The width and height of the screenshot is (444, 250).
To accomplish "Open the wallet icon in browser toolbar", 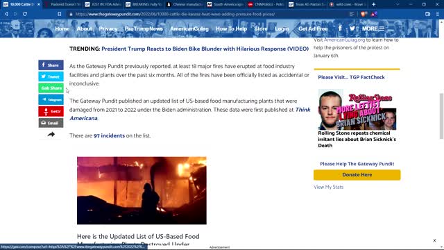I will (x=427, y=14).
